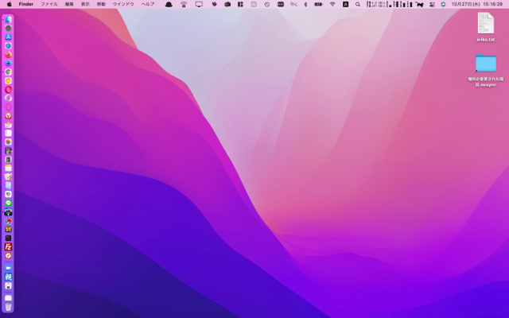The width and height of the screenshot is (509, 318).
Task: Open Spotlight search in the menu bar
Action: click(x=358, y=4)
